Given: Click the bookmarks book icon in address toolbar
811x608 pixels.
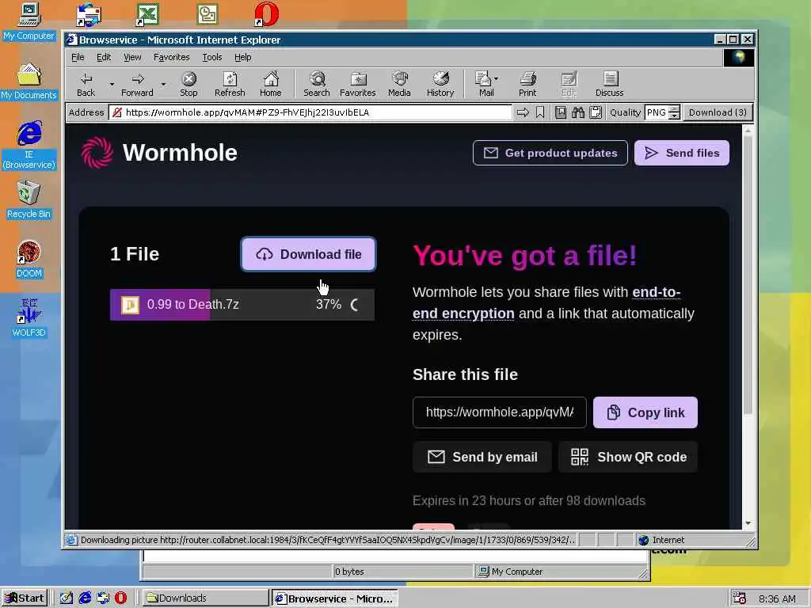Looking at the screenshot, I should (x=561, y=112).
